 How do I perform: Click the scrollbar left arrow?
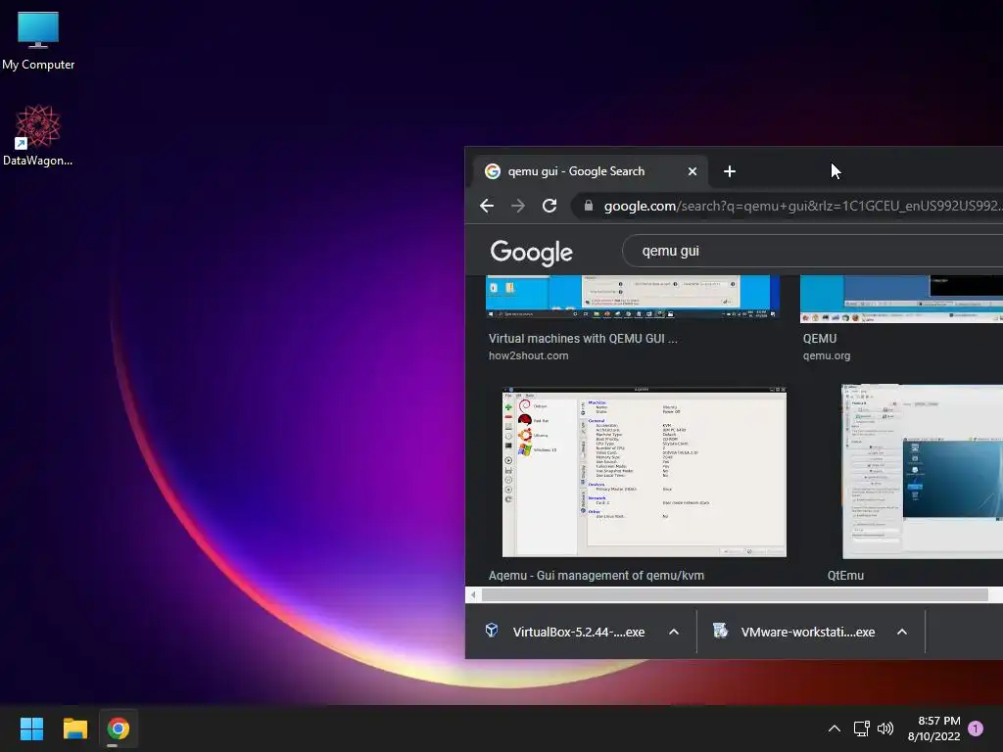click(473, 595)
